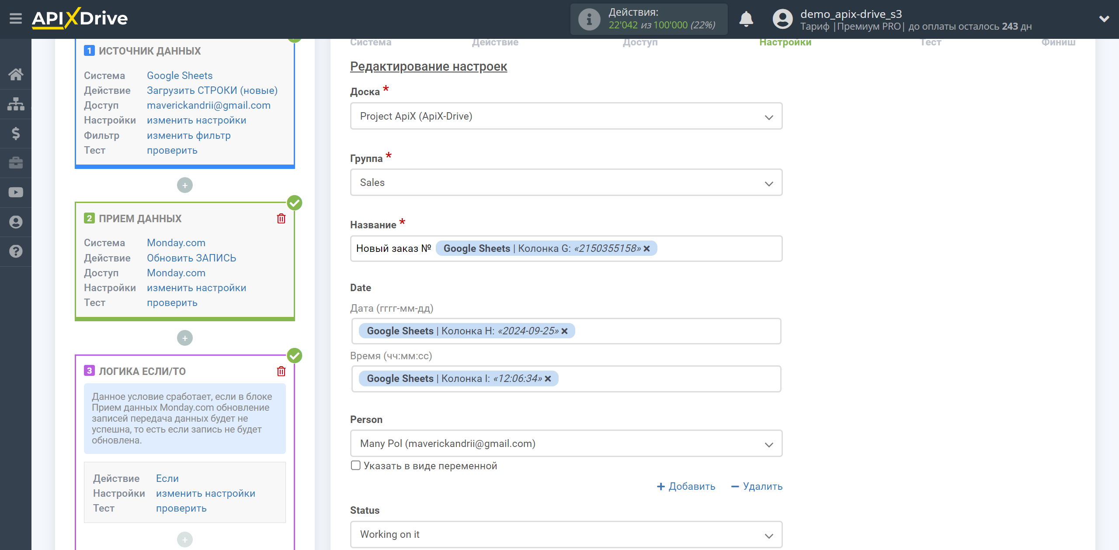Click изменить настройки in data source
Viewport: 1119px width, 550px height.
(196, 120)
